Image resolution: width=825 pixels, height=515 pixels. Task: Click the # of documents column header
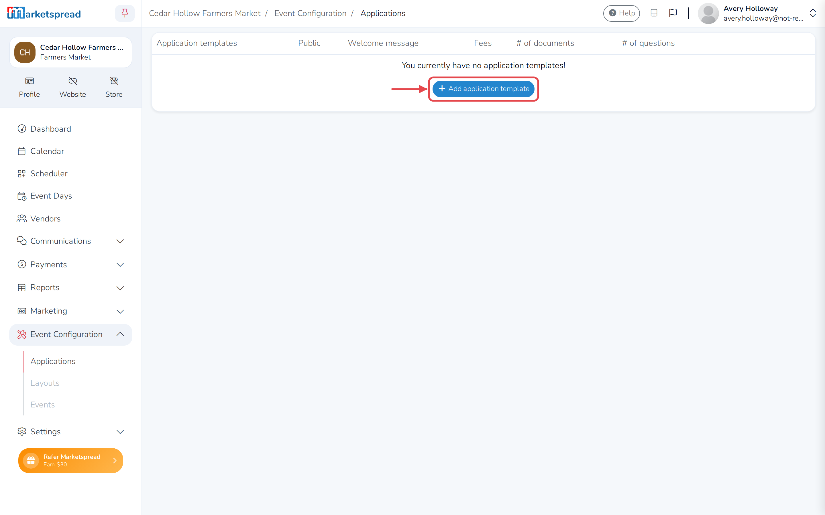coord(545,43)
